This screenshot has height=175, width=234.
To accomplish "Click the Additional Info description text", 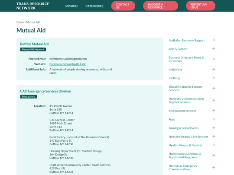I will point(81,71).
